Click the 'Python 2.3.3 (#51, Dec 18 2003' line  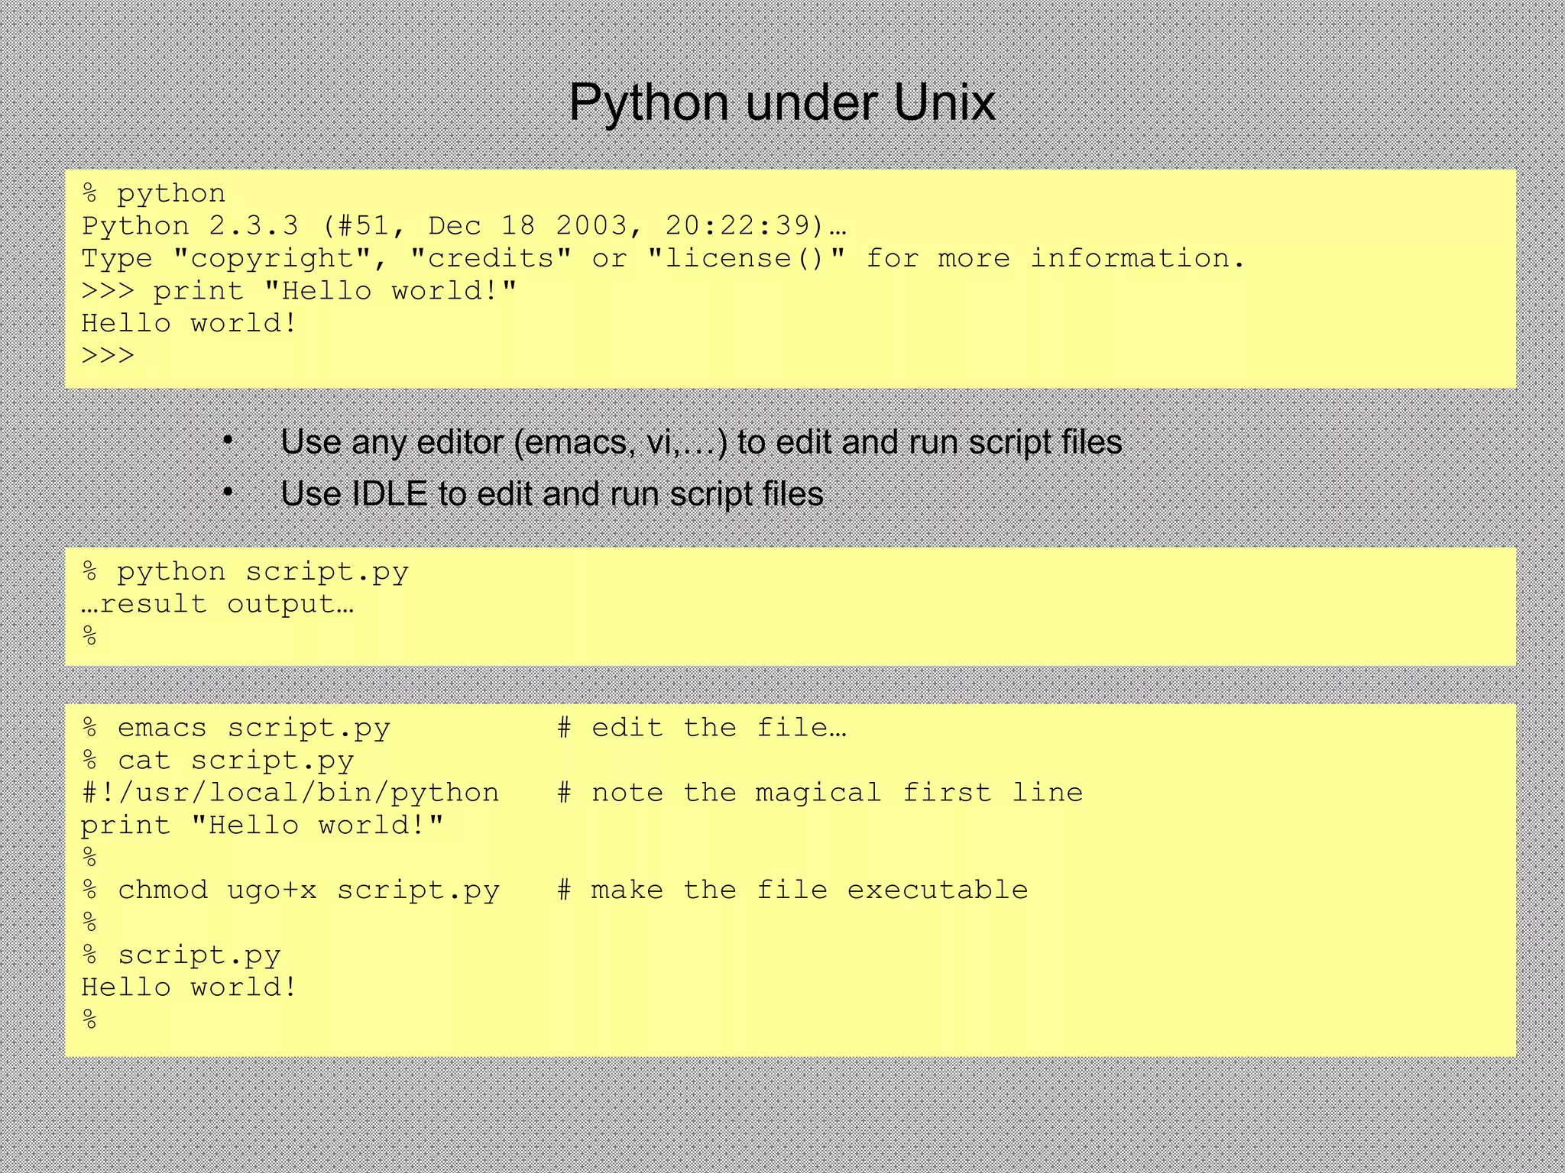465,226
